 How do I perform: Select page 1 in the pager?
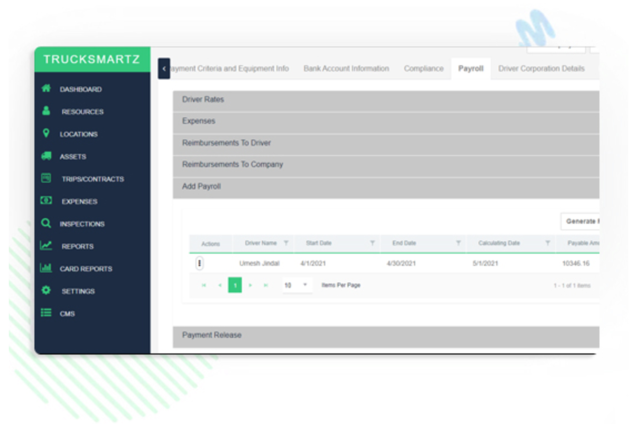click(x=235, y=285)
